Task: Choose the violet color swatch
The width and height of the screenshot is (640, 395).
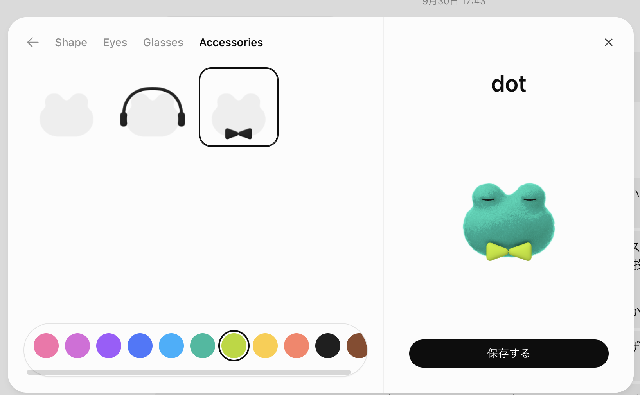Action: coord(109,346)
